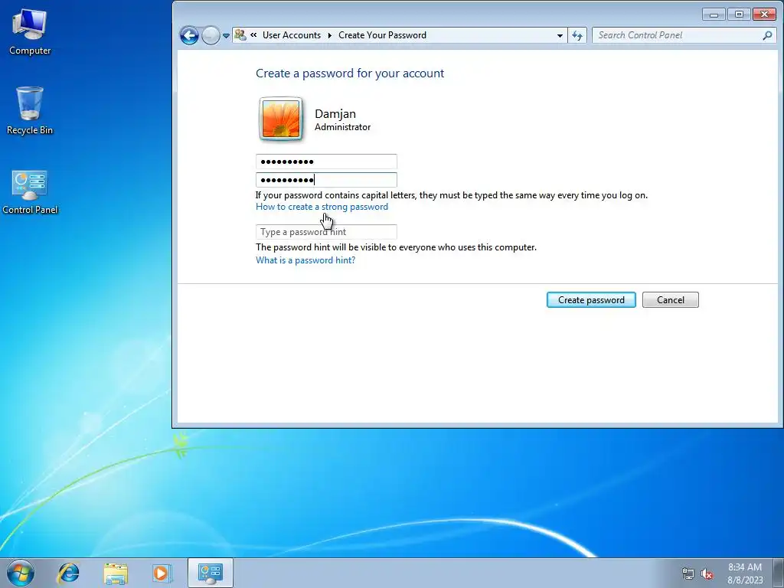Switch to Control Panel taskbar button

(x=210, y=573)
